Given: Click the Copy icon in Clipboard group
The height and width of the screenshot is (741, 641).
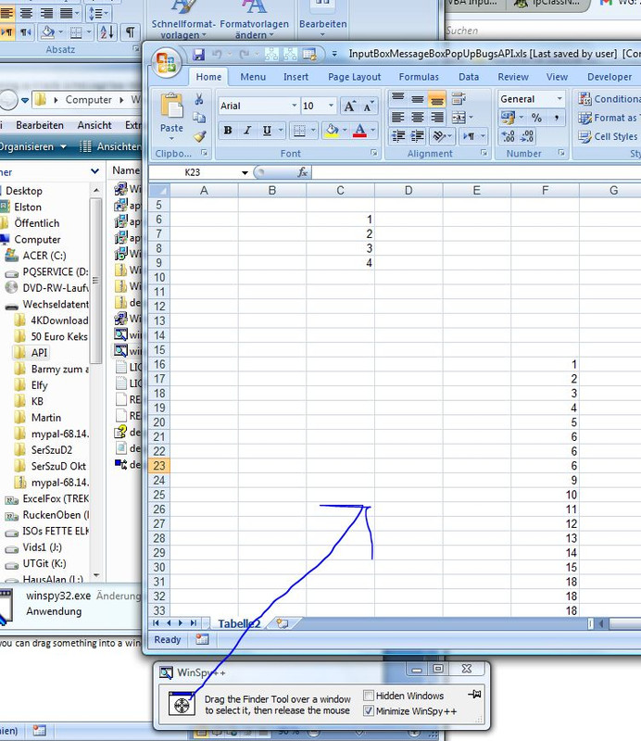Looking at the screenshot, I should point(199,118).
